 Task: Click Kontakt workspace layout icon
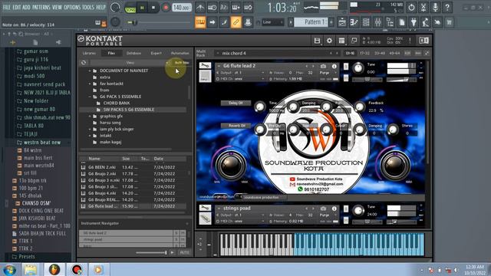341,41
